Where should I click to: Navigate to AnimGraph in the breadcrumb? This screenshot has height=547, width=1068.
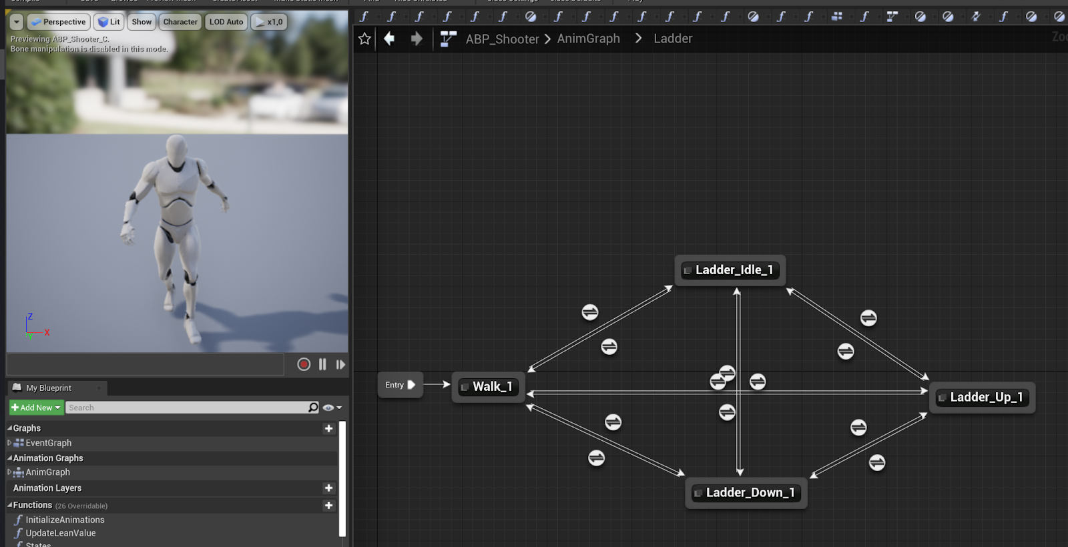point(589,39)
